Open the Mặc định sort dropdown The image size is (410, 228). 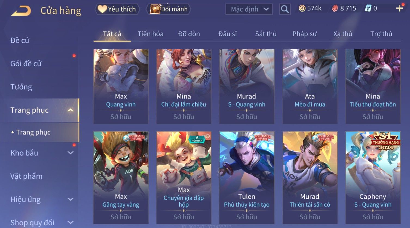tap(249, 9)
